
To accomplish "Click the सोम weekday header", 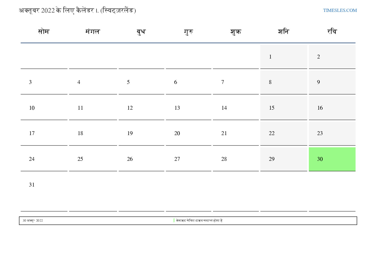I will [x=44, y=32].
